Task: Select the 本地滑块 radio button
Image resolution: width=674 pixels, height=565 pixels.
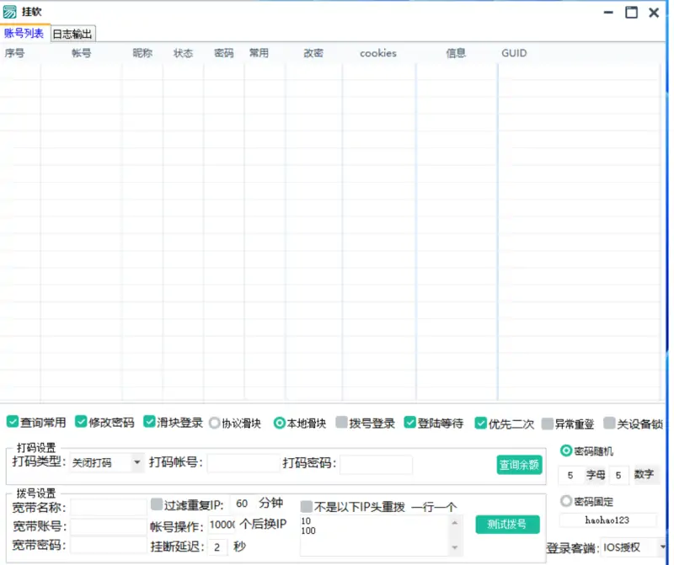Action: click(279, 424)
